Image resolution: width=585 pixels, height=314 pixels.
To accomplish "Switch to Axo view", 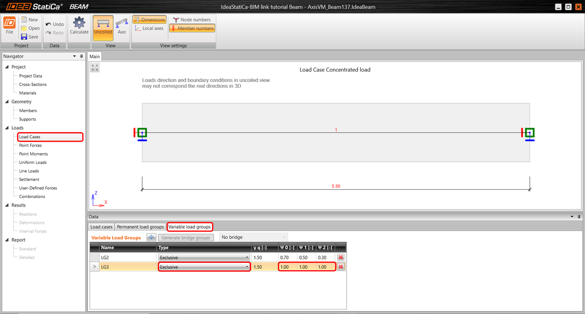I will click(x=121, y=28).
